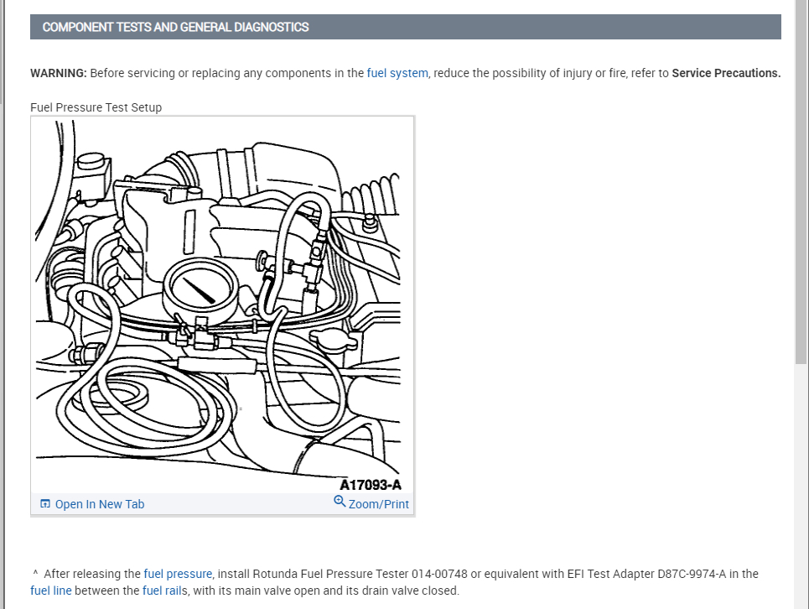Viewport: 809px width, 609px height.
Task: Select the 'Service Precautions.' bold text
Action: (726, 73)
